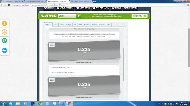
Task: Open the blue swirl browser taskbar icon
Action: pos(62,104)
